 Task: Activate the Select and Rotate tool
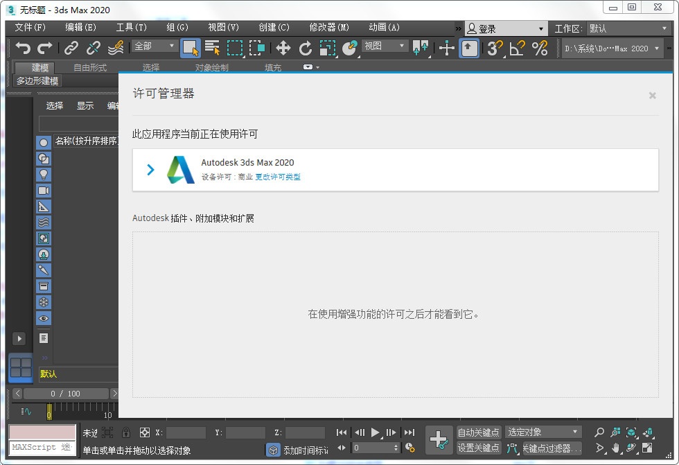pos(306,49)
